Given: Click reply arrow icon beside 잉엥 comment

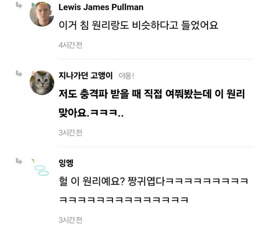Looking at the screenshot, I should 19,161.
